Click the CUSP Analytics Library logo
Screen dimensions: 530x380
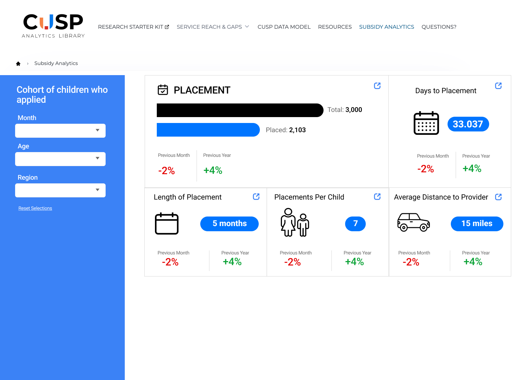[53, 26]
